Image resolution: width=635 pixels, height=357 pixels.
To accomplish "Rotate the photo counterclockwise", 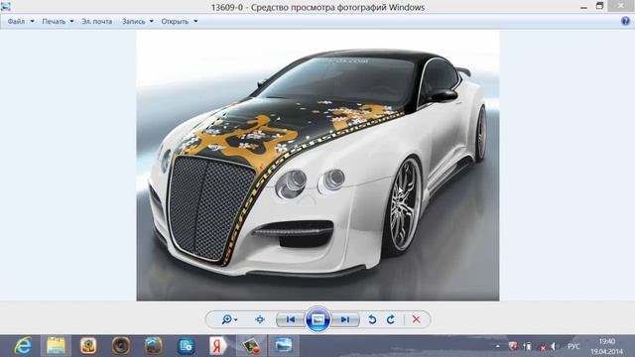I will 372,319.
